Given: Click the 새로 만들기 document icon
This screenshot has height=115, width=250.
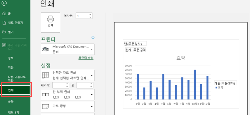Looking at the screenshot, I should click(x=4, y=23).
